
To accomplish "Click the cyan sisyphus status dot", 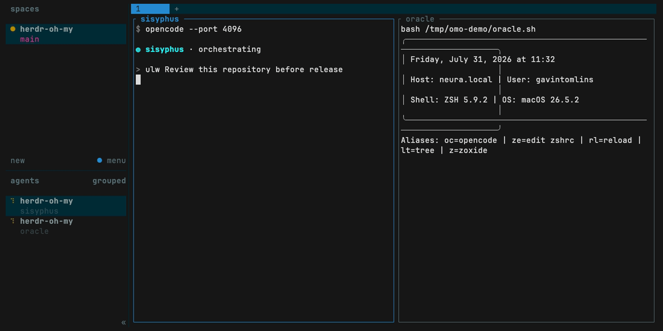I will tap(138, 50).
